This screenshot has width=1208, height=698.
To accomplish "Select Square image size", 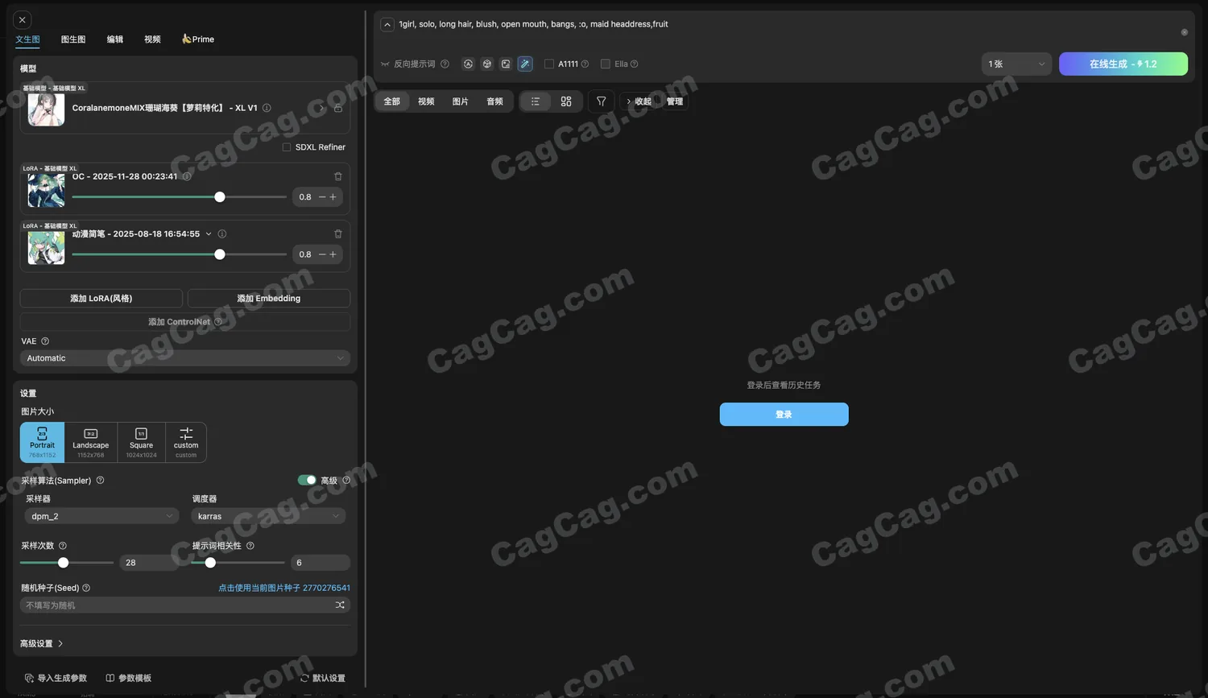I will pos(141,443).
